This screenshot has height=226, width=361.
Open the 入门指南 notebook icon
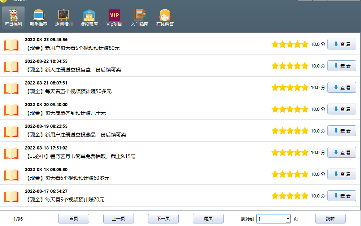(x=139, y=15)
